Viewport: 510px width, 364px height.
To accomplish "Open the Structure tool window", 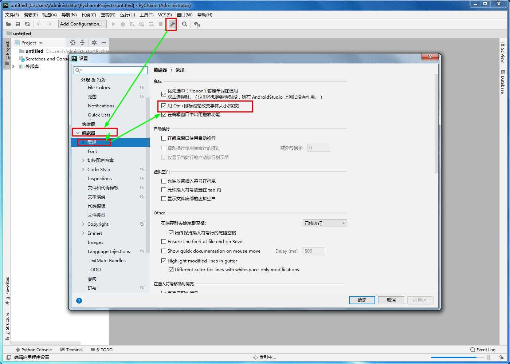I will (x=7, y=326).
